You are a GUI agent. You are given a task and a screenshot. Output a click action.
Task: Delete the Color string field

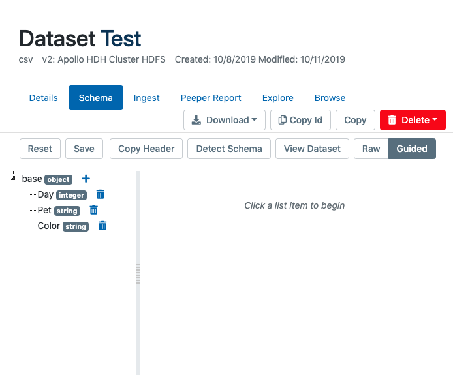(x=102, y=226)
